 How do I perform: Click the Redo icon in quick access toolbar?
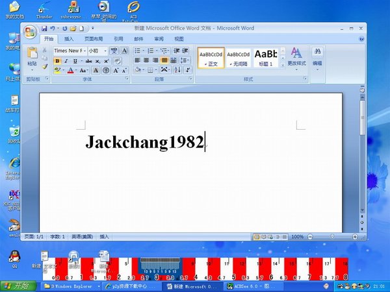click(x=65, y=29)
